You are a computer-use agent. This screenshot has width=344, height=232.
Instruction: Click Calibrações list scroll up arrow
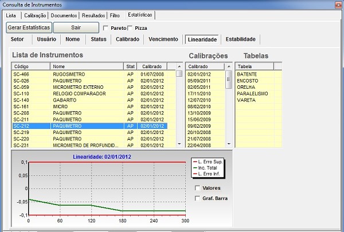(x=229, y=66)
